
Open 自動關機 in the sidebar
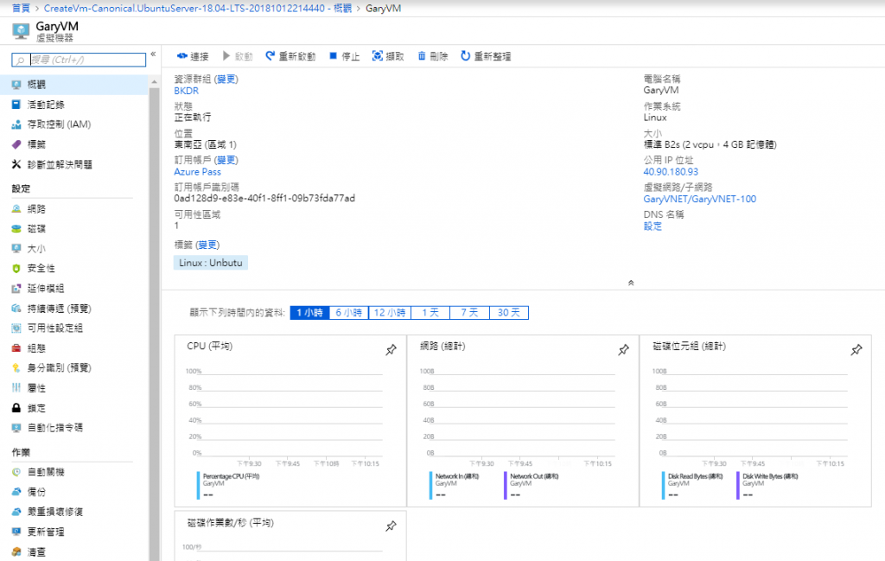[x=73, y=472]
